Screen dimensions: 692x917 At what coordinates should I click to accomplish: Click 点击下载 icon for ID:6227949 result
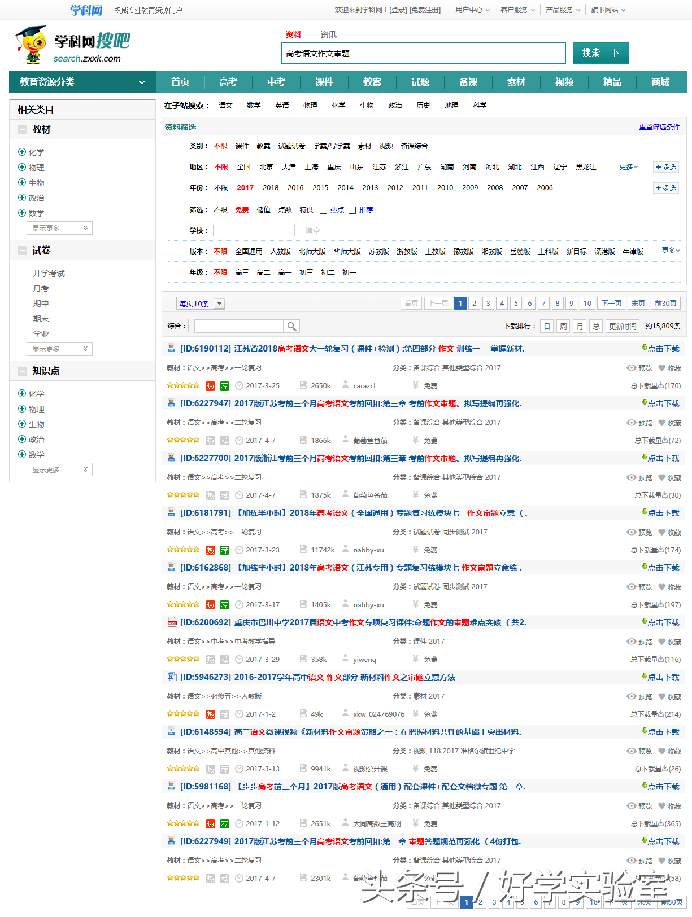click(x=645, y=841)
